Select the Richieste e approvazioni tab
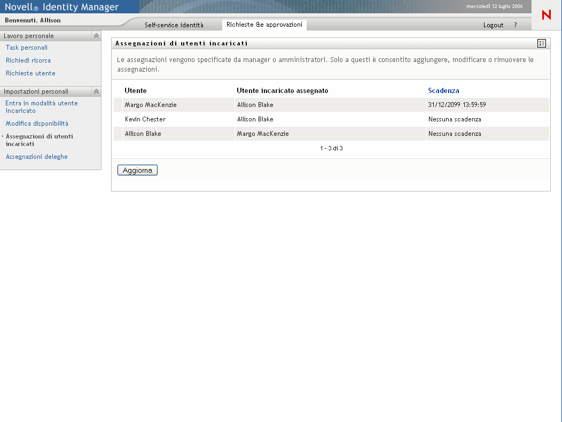The width and height of the screenshot is (562, 422). coord(264,25)
